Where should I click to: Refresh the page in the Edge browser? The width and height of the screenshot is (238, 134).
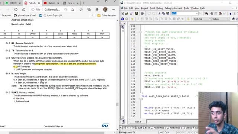point(16,9)
